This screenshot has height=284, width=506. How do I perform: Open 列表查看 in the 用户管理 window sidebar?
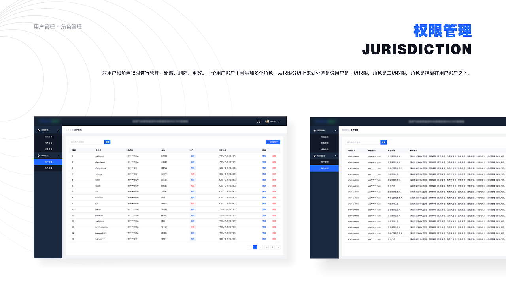click(x=48, y=143)
